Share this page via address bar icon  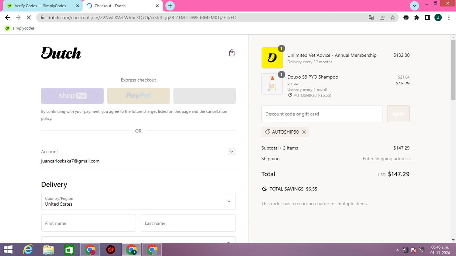pyautogui.click(x=382, y=18)
